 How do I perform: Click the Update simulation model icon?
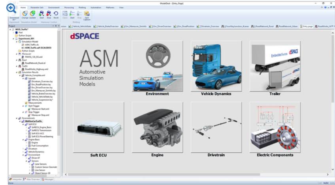point(32,14)
